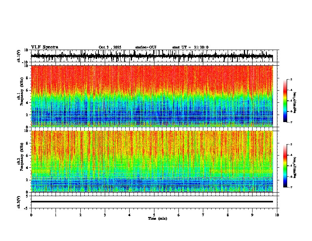Click the "VLF Spectra" plot title

[45, 47]
